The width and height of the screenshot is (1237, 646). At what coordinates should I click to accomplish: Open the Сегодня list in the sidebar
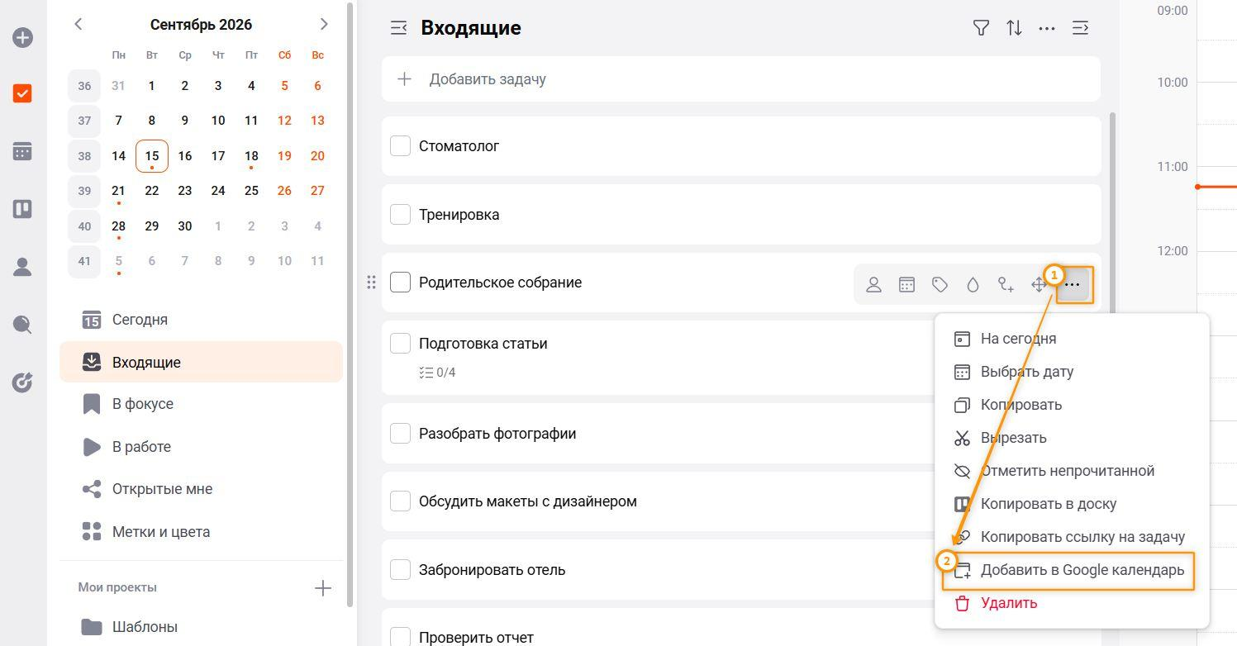tap(201, 320)
